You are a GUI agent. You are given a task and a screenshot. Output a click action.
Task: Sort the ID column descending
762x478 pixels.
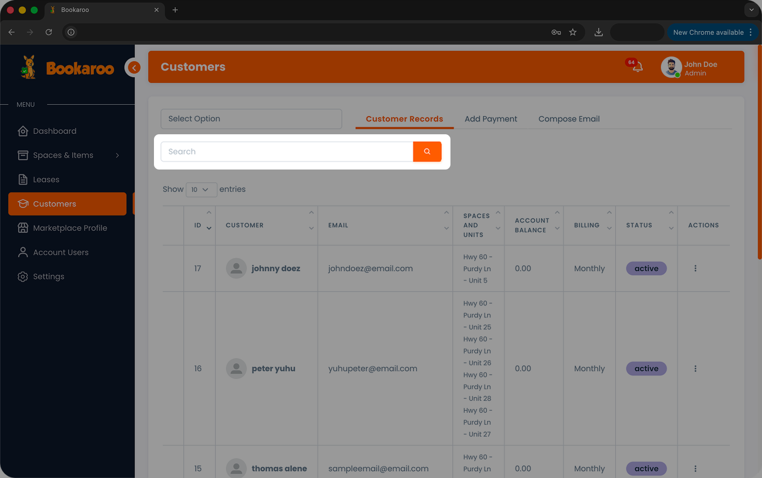click(209, 228)
